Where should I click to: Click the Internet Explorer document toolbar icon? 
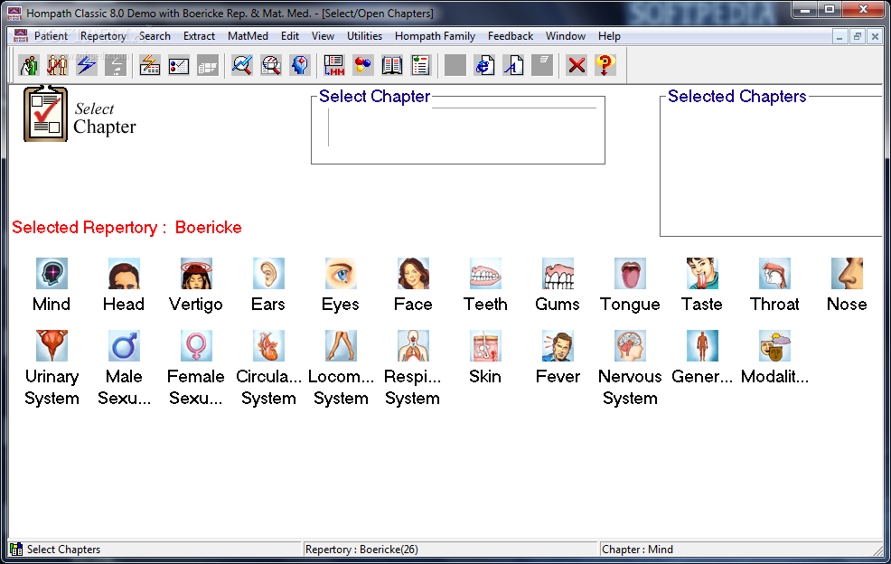(x=484, y=65)
